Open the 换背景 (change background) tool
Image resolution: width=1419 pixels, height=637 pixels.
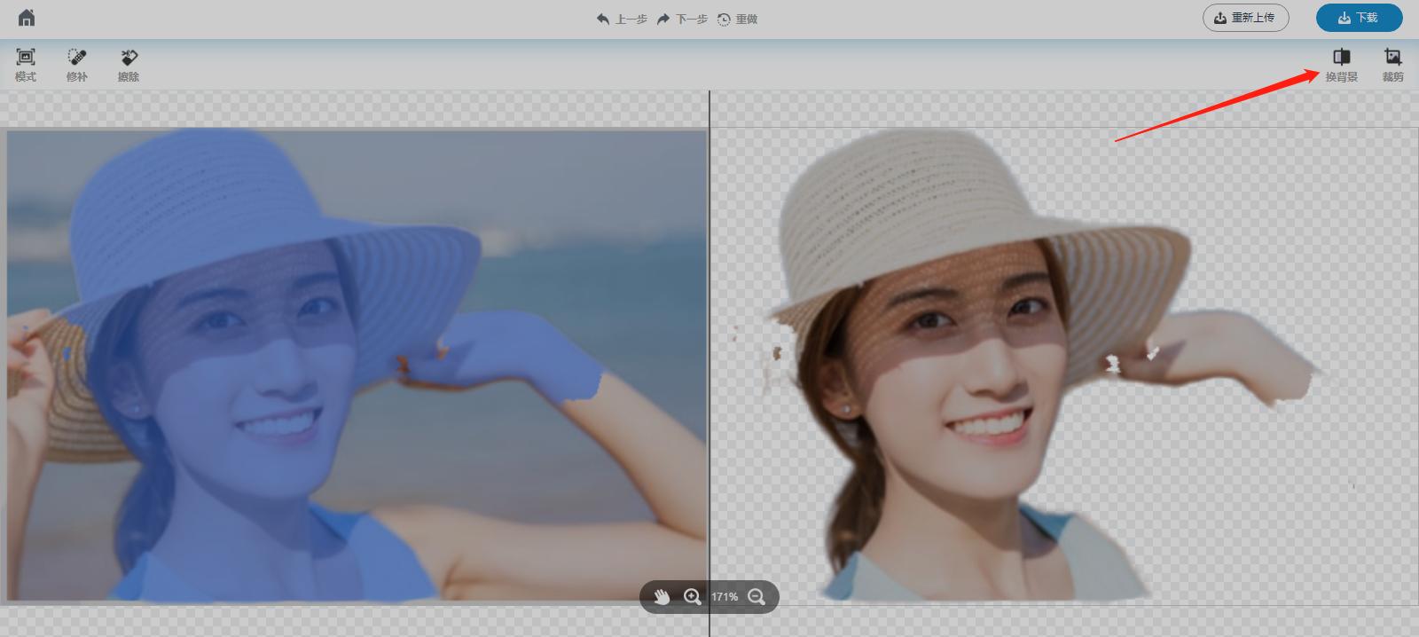[1341, 65]
